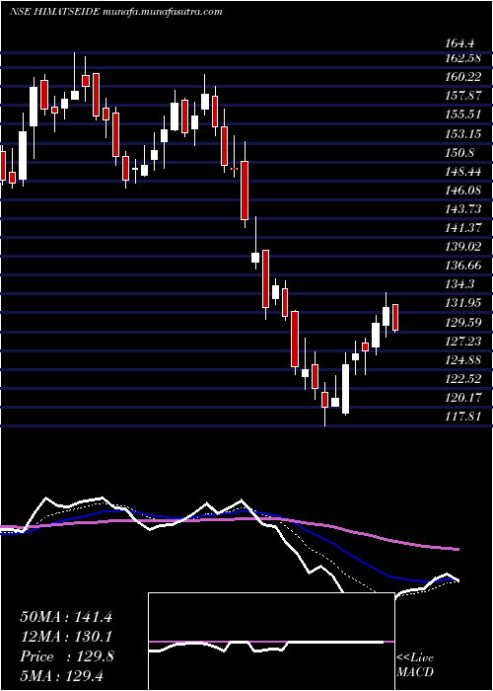Click the 141.37 price axis label
Viewport: 493px width, 691px height.
click(x=463, y=228)
